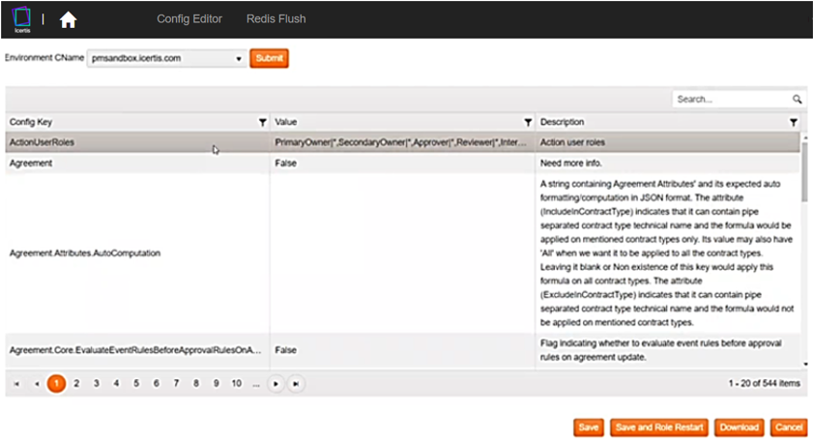Go to the previous page arrow
Screen dimensions: 813x443
pos(37,384)
